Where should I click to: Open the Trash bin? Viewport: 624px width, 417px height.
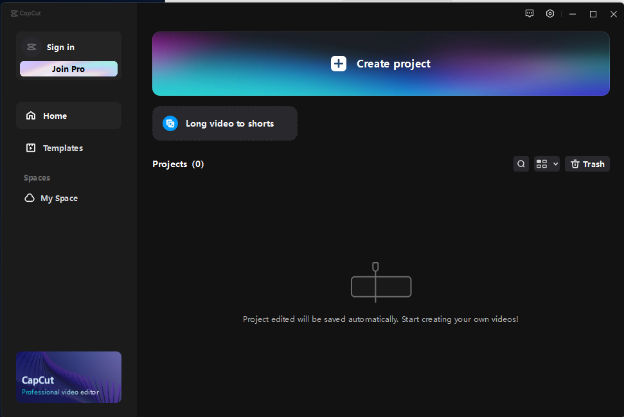(x=587, y=164)
